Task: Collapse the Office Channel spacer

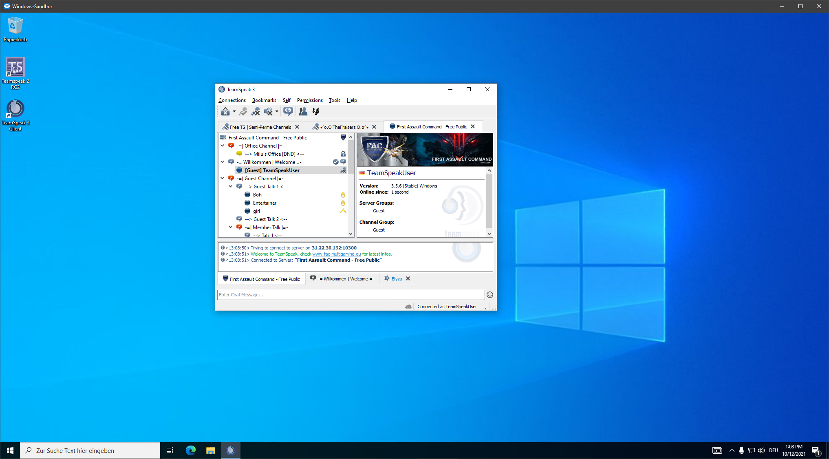Action: tap(222, 146)
